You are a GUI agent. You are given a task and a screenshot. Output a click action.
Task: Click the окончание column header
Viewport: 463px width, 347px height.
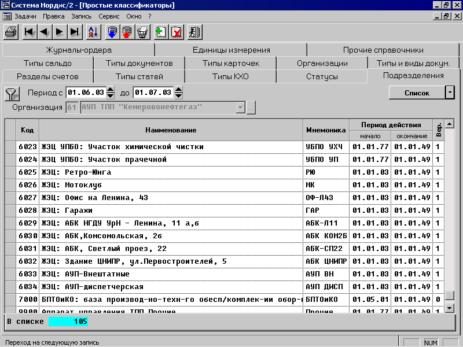pyautogui.click(x=411, y=136)
